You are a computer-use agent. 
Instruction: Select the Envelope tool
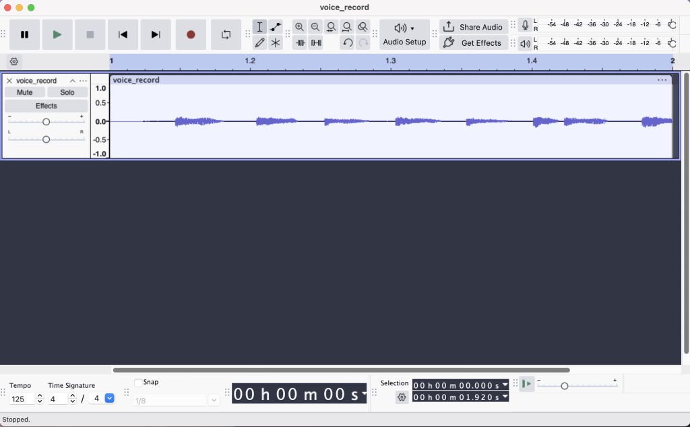pos(276,27)
